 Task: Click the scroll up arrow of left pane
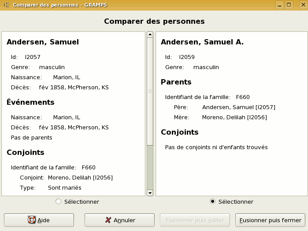[x=150, y=34]
